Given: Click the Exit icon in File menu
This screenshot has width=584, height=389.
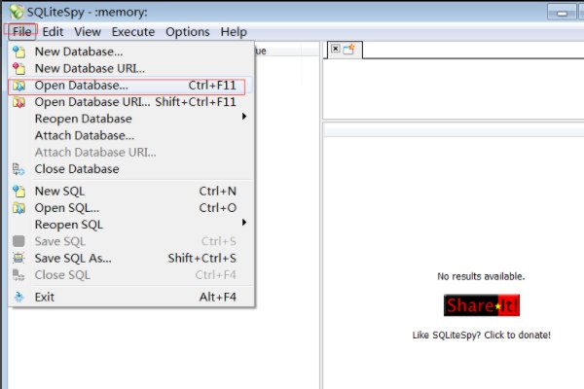Looking at the screenshot, I should click(x=18, y=298).
